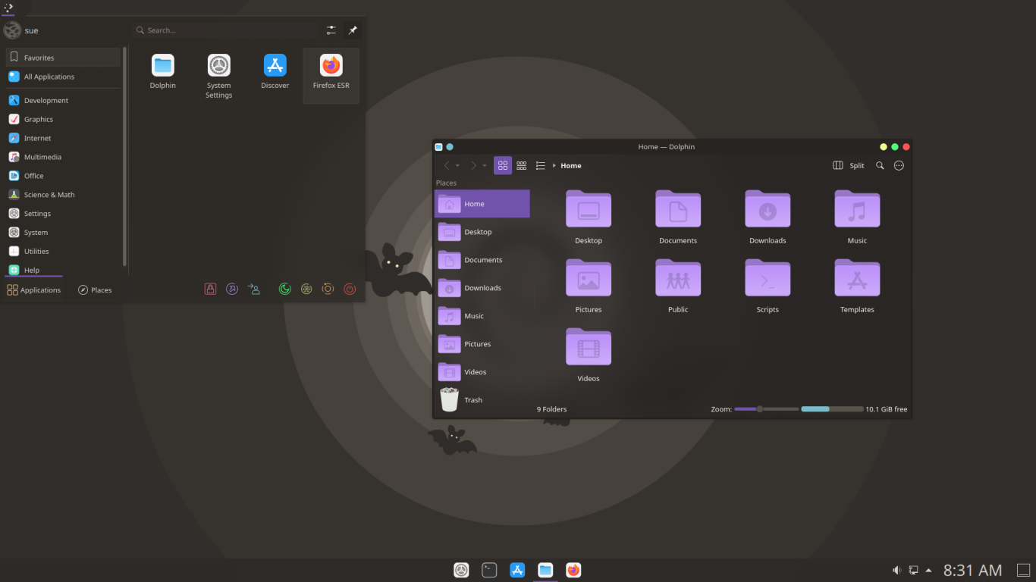Expand Dolphin forward history dropdown arrow
Image resolution: width=1036 pixels, height=582 pixels.
pyautogui.click(x=485, y=166)
